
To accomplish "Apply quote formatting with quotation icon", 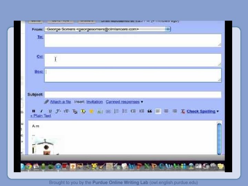I will (149, 111).
